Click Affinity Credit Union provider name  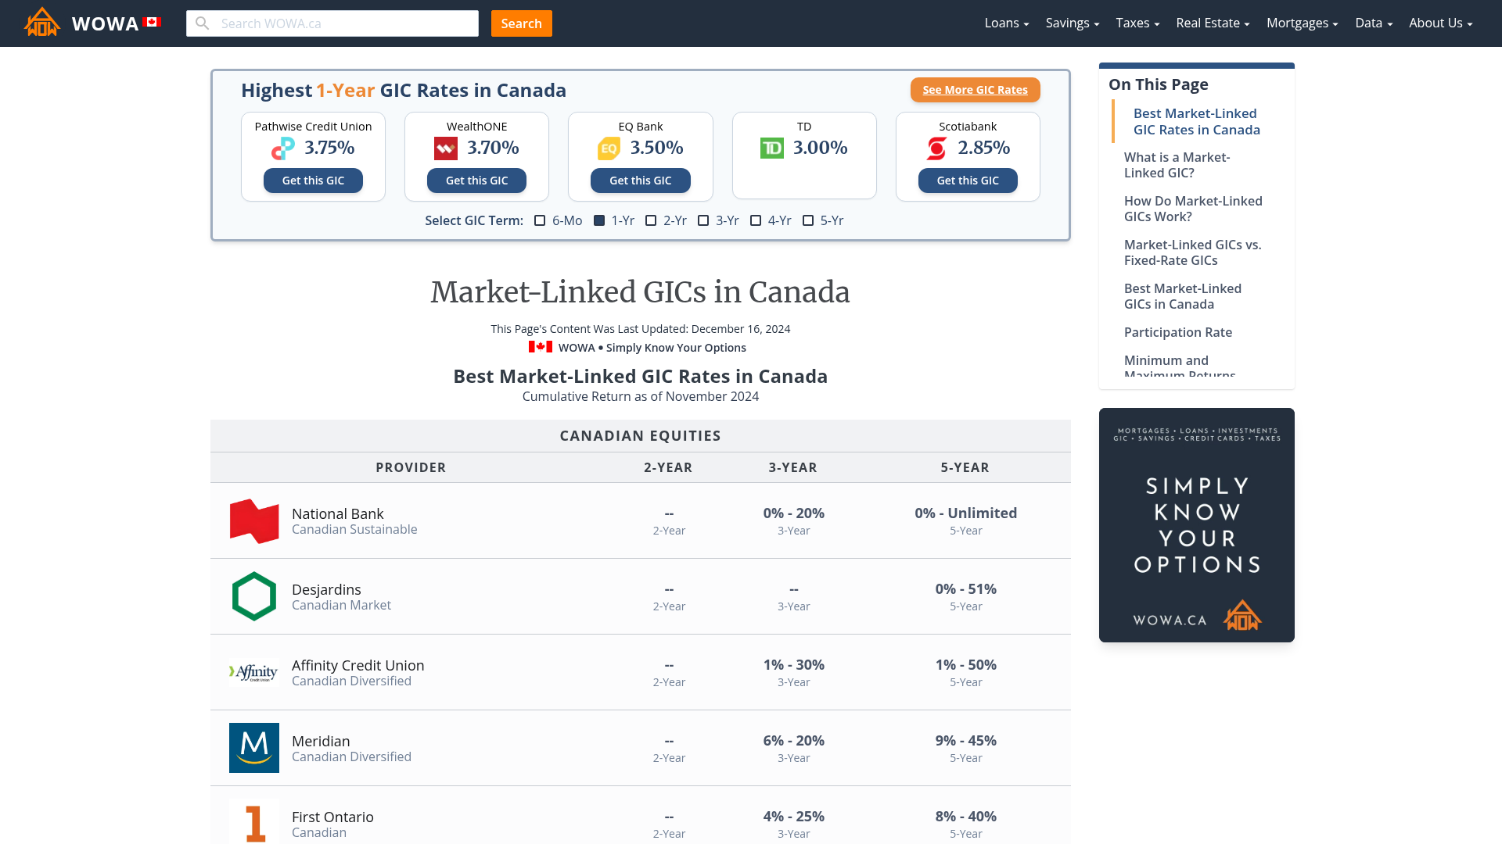(358, 665)
